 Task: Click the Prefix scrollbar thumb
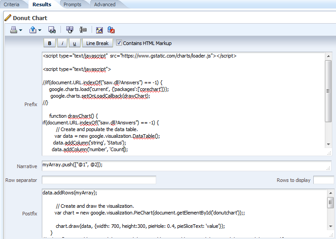[328, 91]
